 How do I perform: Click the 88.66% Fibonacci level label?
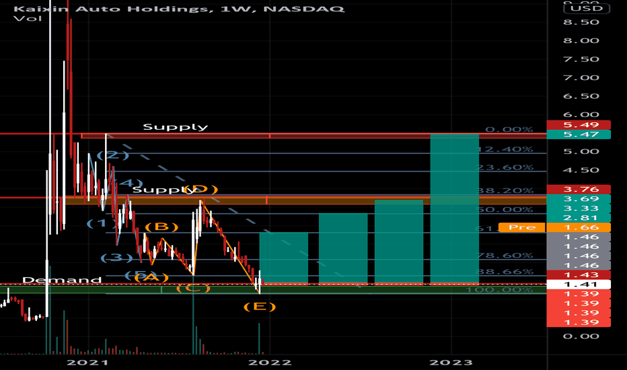(506, 272)
